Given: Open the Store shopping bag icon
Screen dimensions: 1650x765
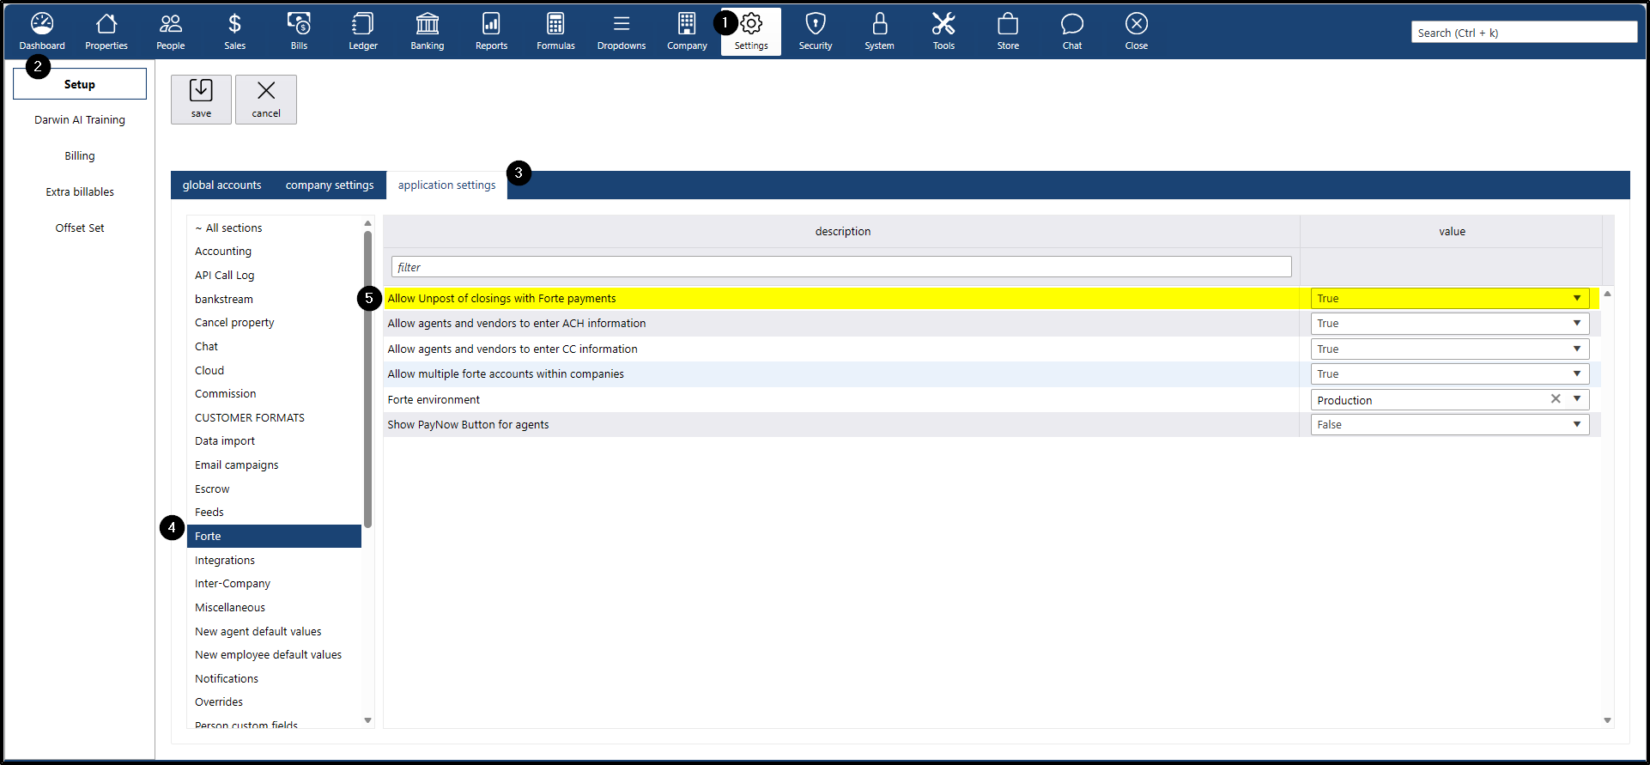Looking at the screenshot, I should (1008, 24).
